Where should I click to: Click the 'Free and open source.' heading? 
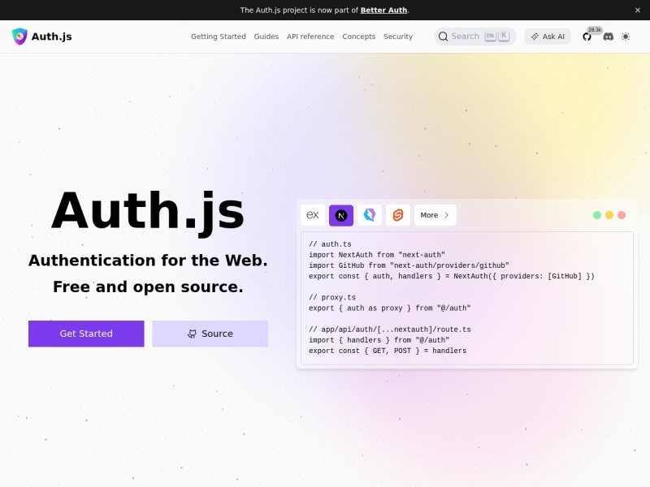(x=148, y=287)
